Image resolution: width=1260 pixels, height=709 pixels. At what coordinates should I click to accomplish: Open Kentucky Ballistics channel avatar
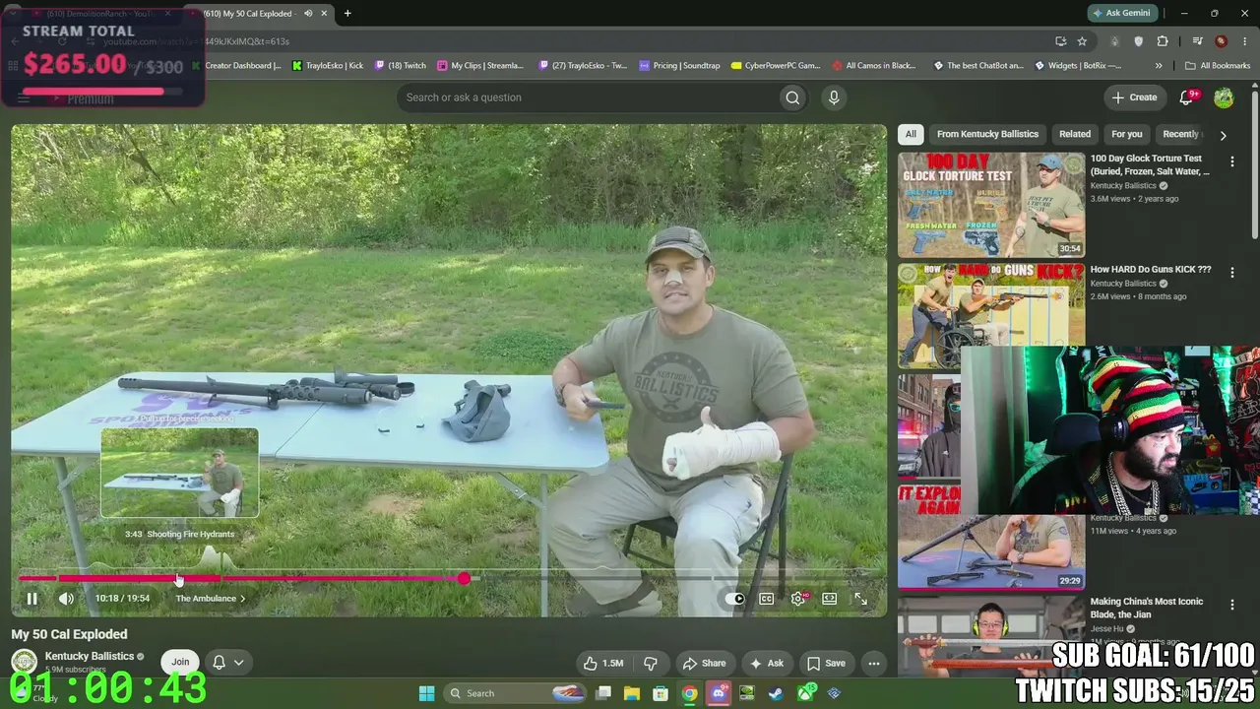[24, 662]
